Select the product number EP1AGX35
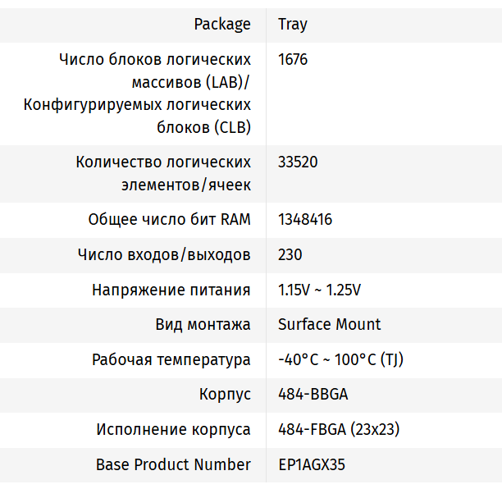Image resolution: width=502 pixels, height=489 pixels. coord(312,464)
